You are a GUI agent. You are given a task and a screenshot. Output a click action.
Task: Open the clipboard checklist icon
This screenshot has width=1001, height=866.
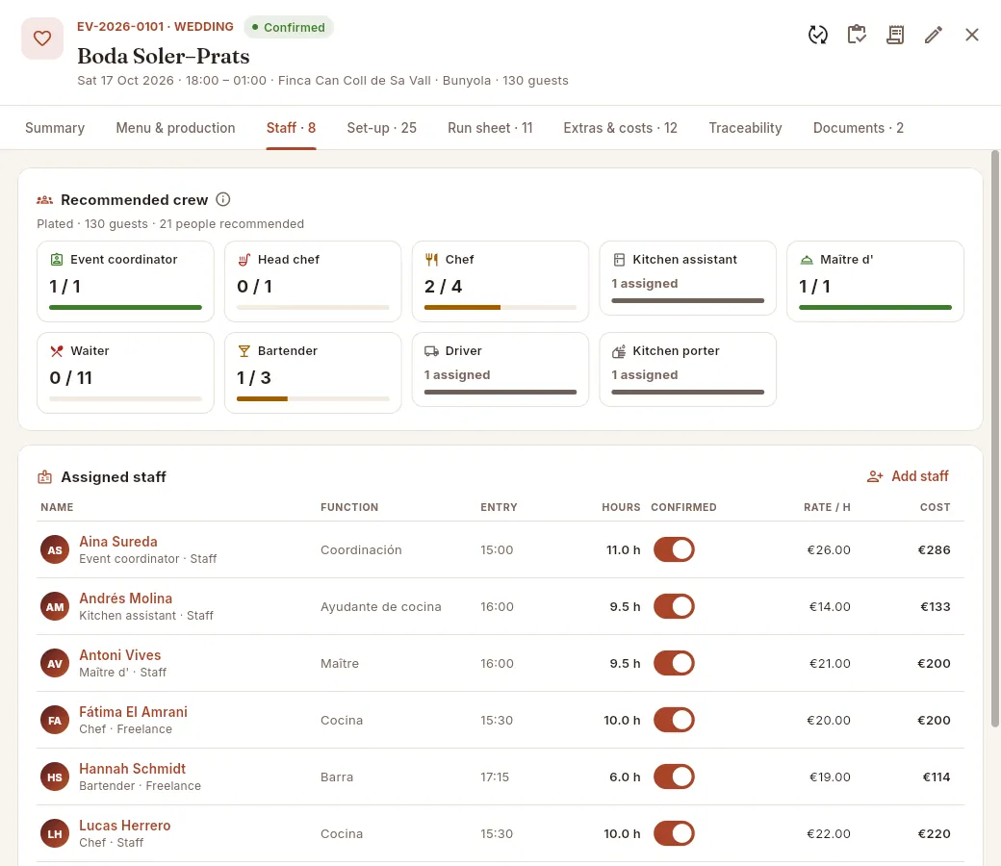coord(857,35)
